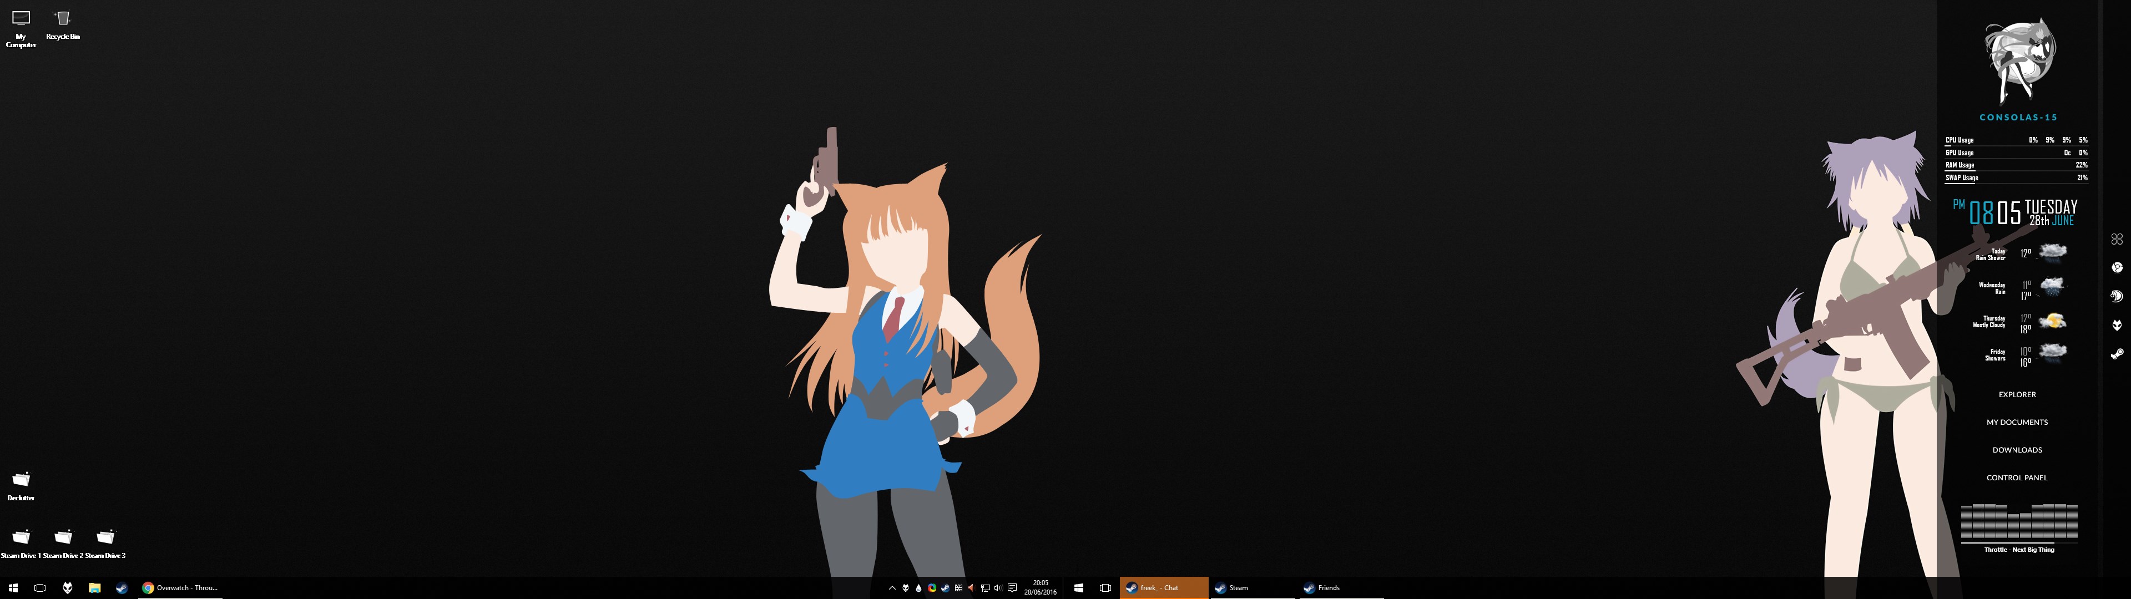Image resolution: width=2131 pixels, height=599 pixels.
Task: Open the foobar2000 tray icon
Action: (905, 588)
